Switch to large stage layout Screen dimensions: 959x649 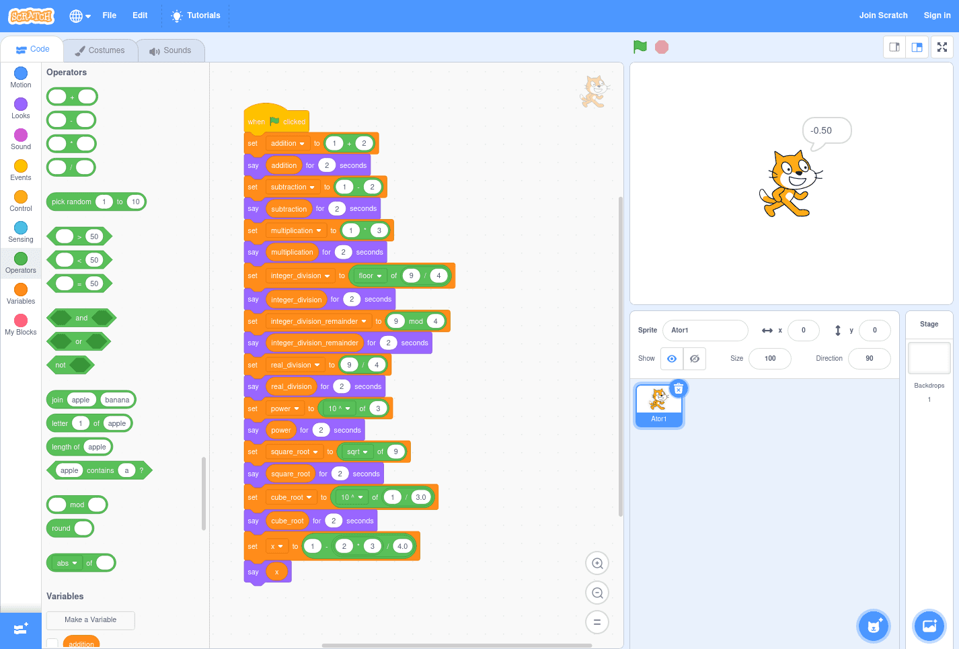(917, 47)
